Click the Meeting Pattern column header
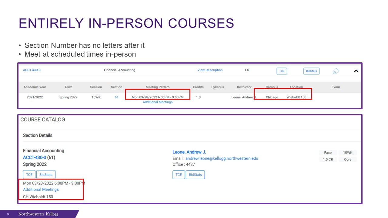The image size is (388, 218). click(x=157, y=87)
